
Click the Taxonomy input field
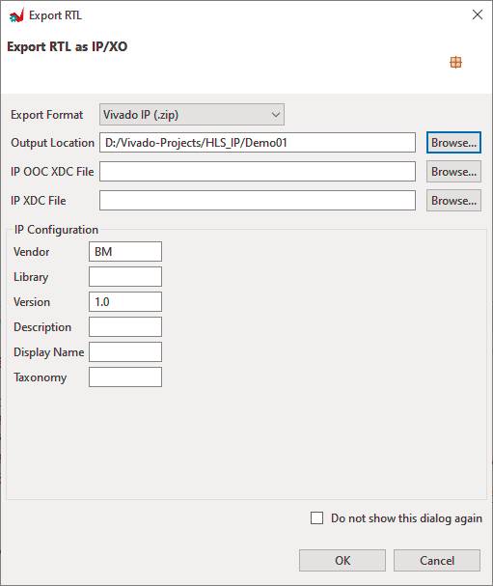[x=125, y=377]
